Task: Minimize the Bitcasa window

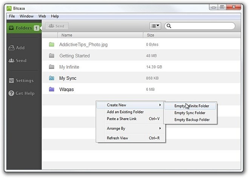Action: 214,7
